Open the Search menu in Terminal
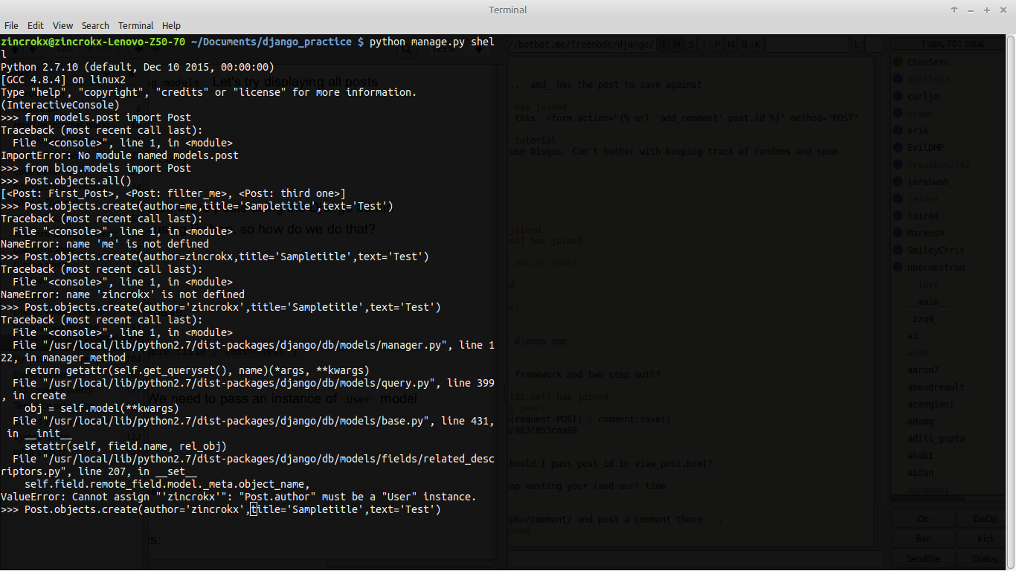Viewport: 1016px width, 571px height. [95, 25]
